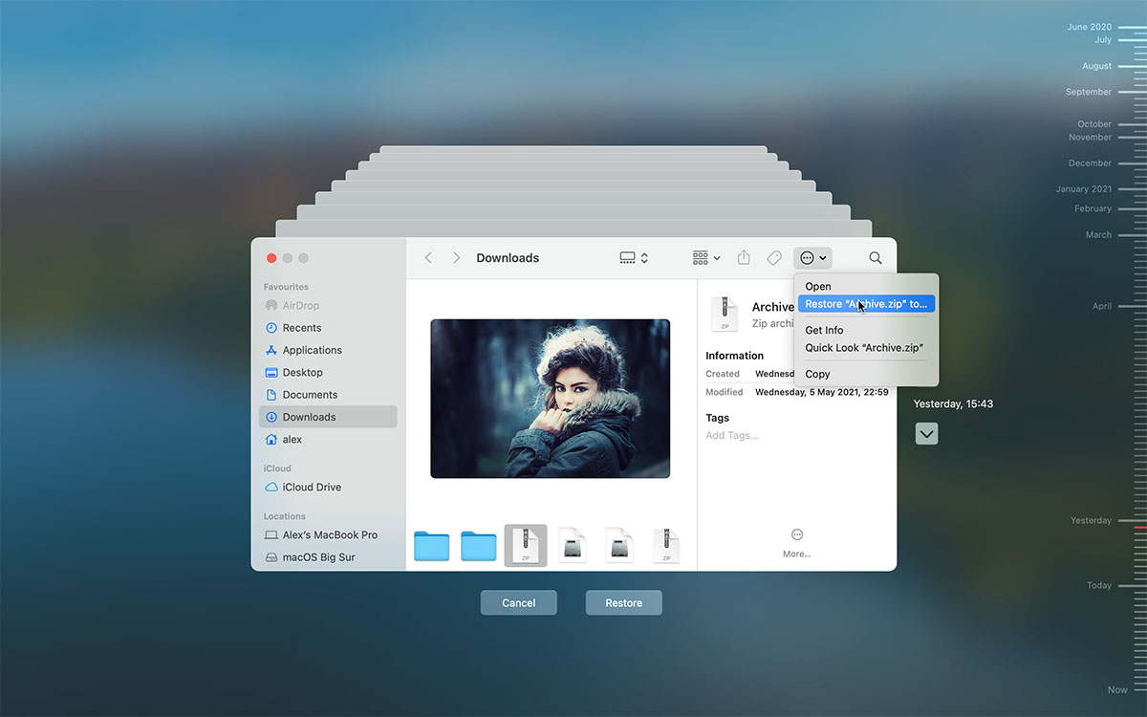Click the Archive.zip file icon in preview
The width and height of the screenshot is (1147, 717).
725,315
